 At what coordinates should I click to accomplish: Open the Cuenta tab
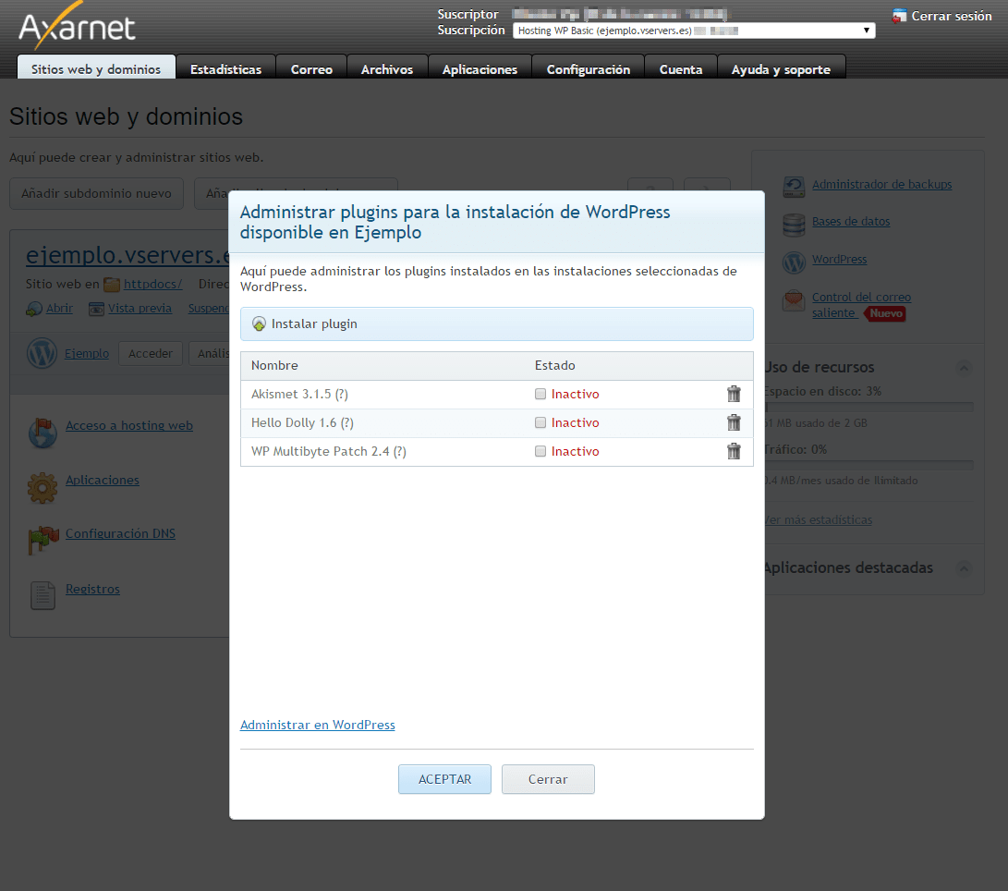[681, 68]
